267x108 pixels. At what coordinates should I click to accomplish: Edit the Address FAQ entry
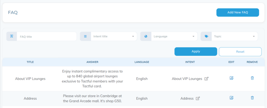pyautogui.click(x=231, y=98)
